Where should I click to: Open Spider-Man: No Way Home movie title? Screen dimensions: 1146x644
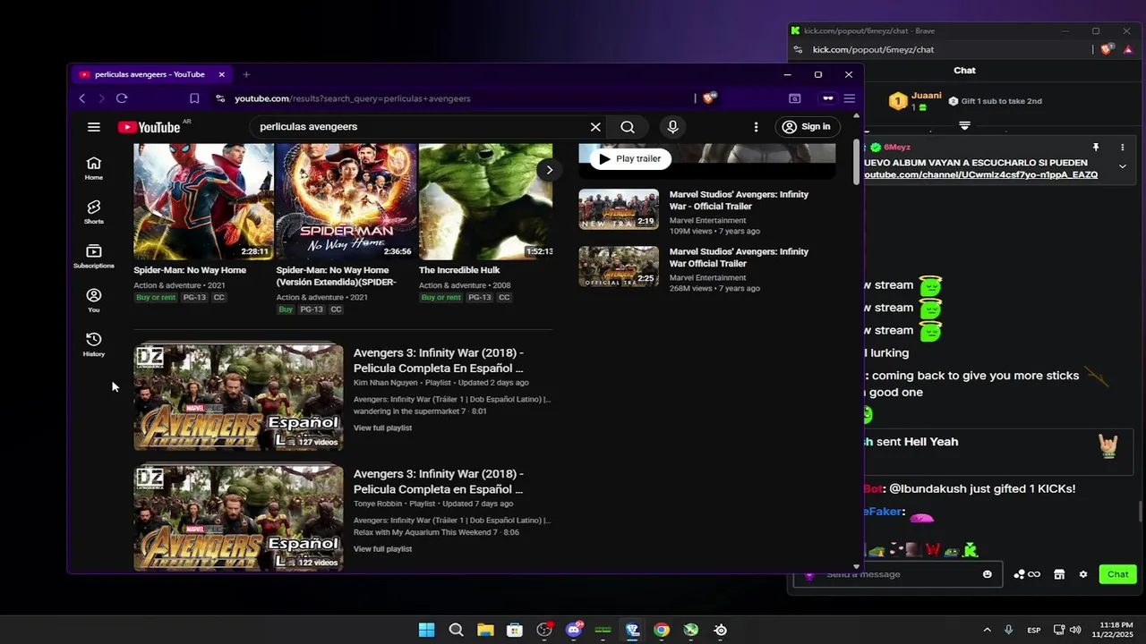pyautogui.click(x=190, y=270)
